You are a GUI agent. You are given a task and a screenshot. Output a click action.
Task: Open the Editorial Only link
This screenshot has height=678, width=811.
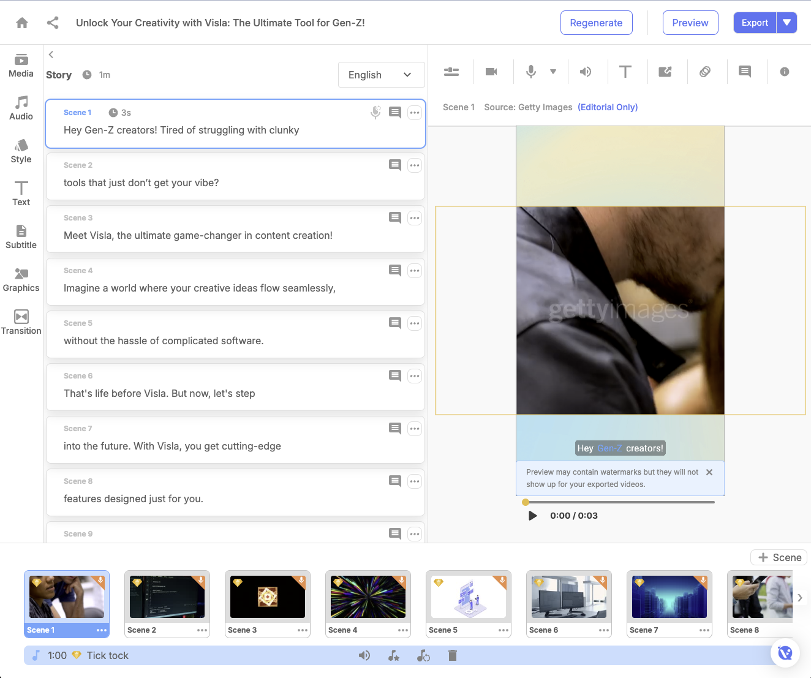[608, 107]
